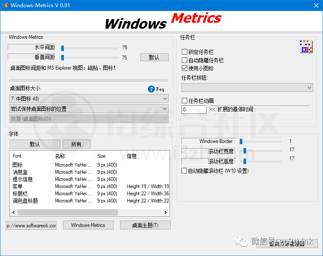Select the 调色盘标题 font row

coord(90,201)
